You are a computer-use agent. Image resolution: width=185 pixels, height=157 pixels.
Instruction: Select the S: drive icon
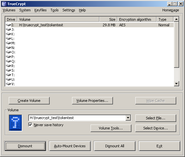(8, 70)
